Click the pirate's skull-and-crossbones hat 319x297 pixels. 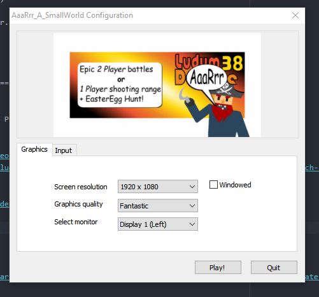point(227,91)
